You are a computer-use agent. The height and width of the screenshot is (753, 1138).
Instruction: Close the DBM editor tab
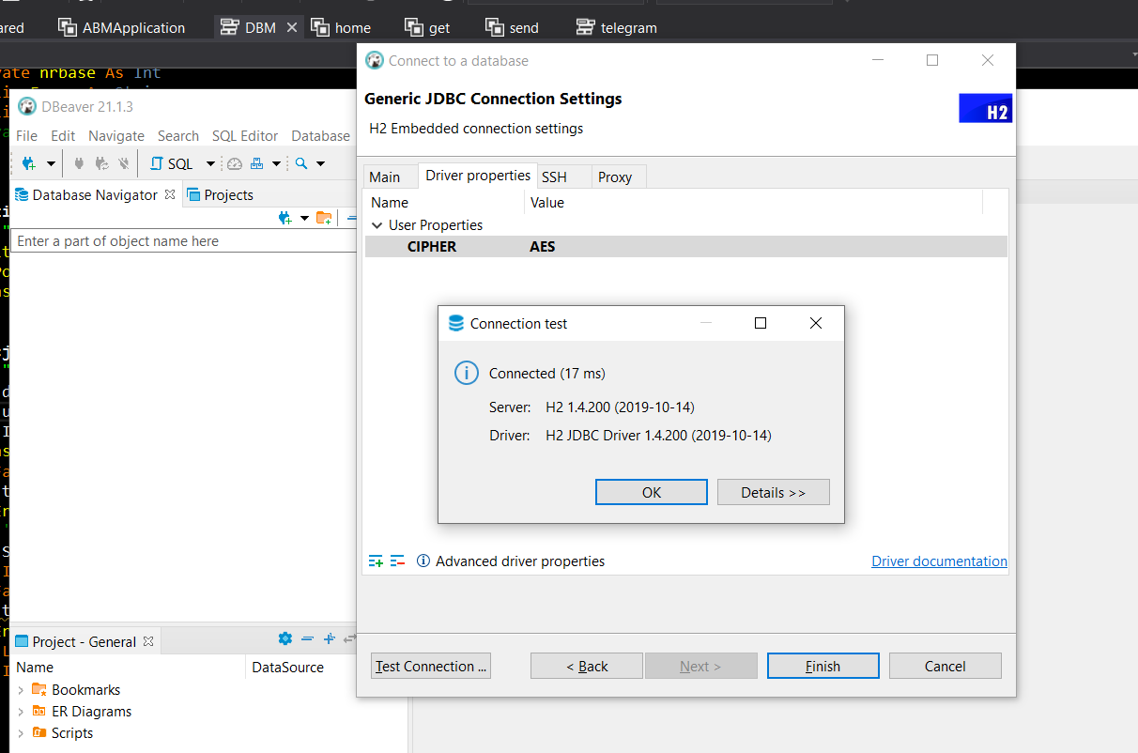292,28
